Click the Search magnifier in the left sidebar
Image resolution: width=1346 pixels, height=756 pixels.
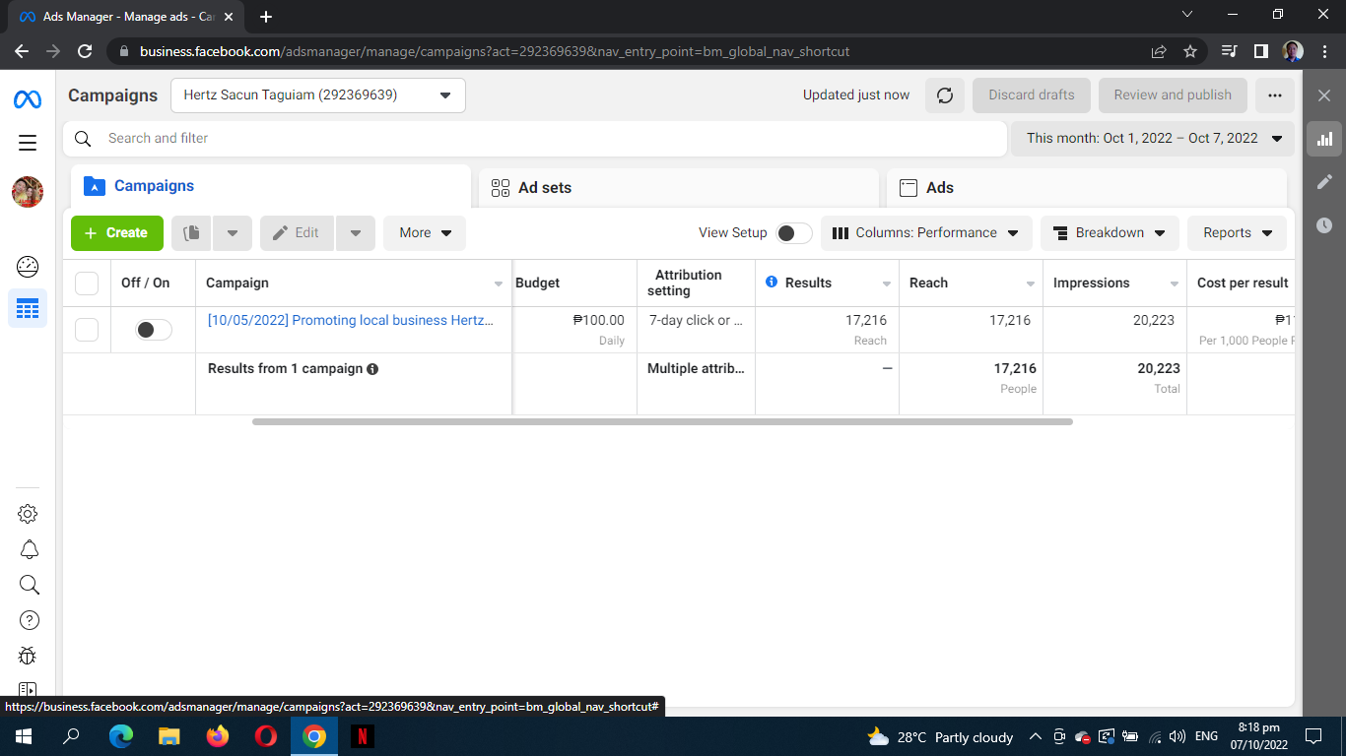point(29,585)
